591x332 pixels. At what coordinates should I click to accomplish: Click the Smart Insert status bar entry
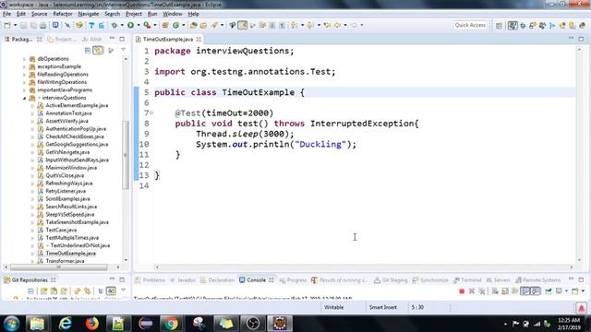pyautogui.click(x=382, y=307)
